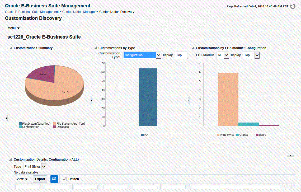The image size is (301, 192).
Task: Click the left edge panel expand arrow
Action: [x=7, y=118]
